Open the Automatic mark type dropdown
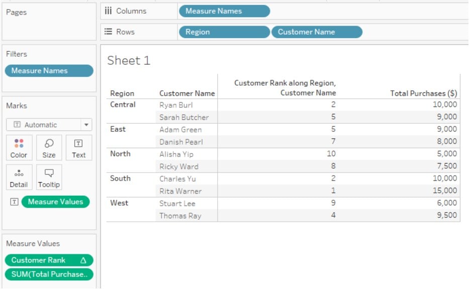Image resolution: width=470 pixels, height=291 pixels. click(49, 125)
